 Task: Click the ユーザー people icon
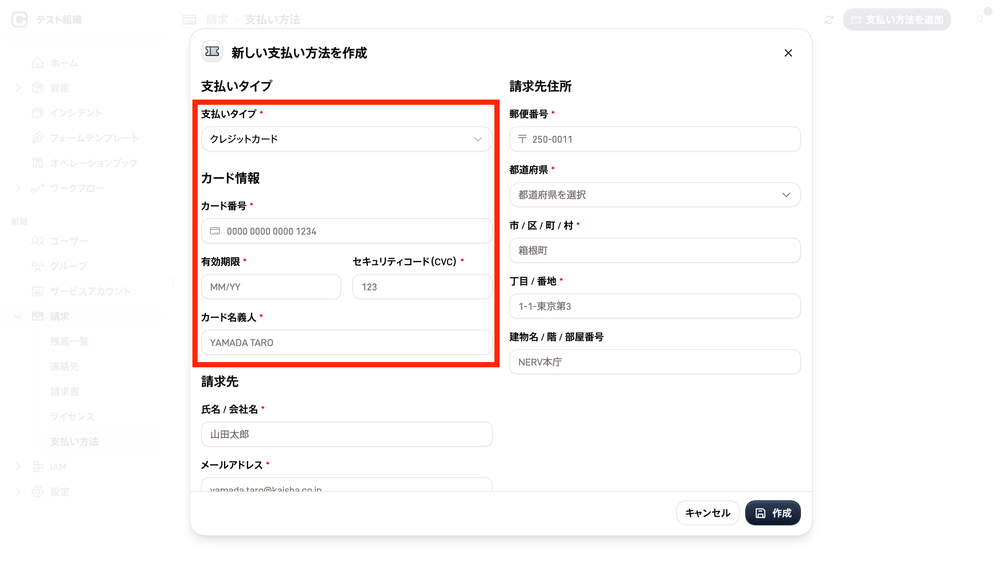37,241
